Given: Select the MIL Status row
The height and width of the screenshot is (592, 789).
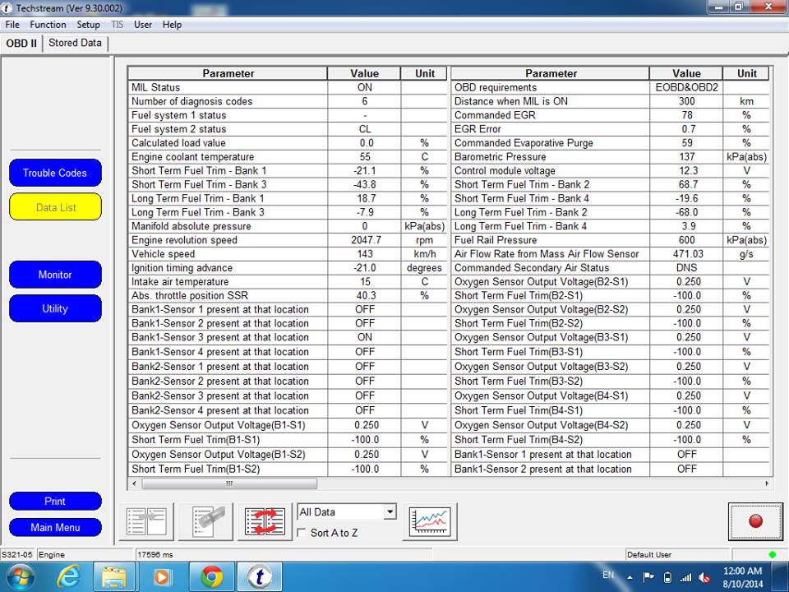Looking at the screenshot, I should (288, 87).
